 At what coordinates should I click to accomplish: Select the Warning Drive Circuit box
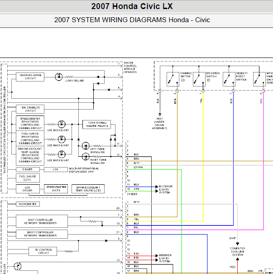click(x=30, y=77)
